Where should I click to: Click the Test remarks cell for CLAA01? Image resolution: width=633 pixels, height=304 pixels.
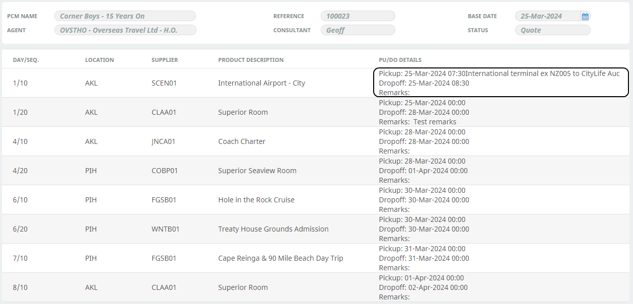pyautogui.click(x=434, y=122)
